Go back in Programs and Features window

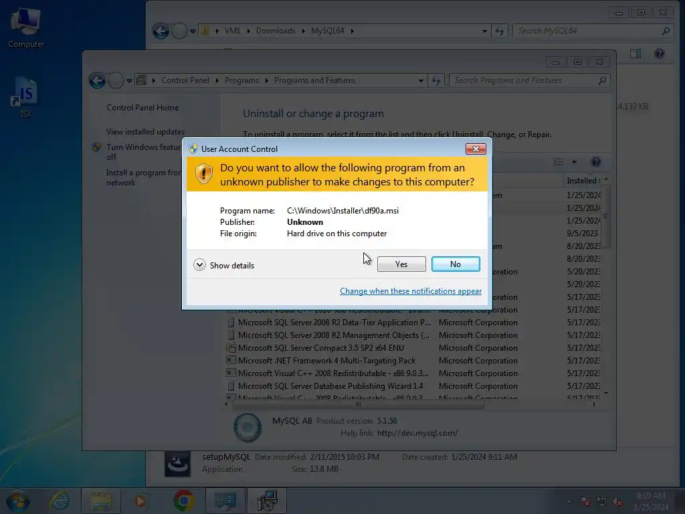click(97, 80)
